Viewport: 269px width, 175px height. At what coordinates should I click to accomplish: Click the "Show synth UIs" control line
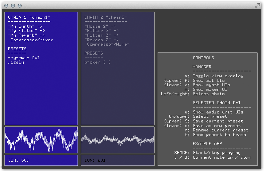click(x=197, y=85)
